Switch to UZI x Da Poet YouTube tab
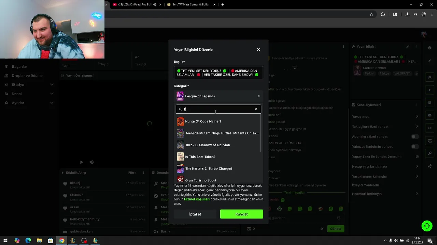Screen dimensions: 437x245 click(x=135, y=4)
